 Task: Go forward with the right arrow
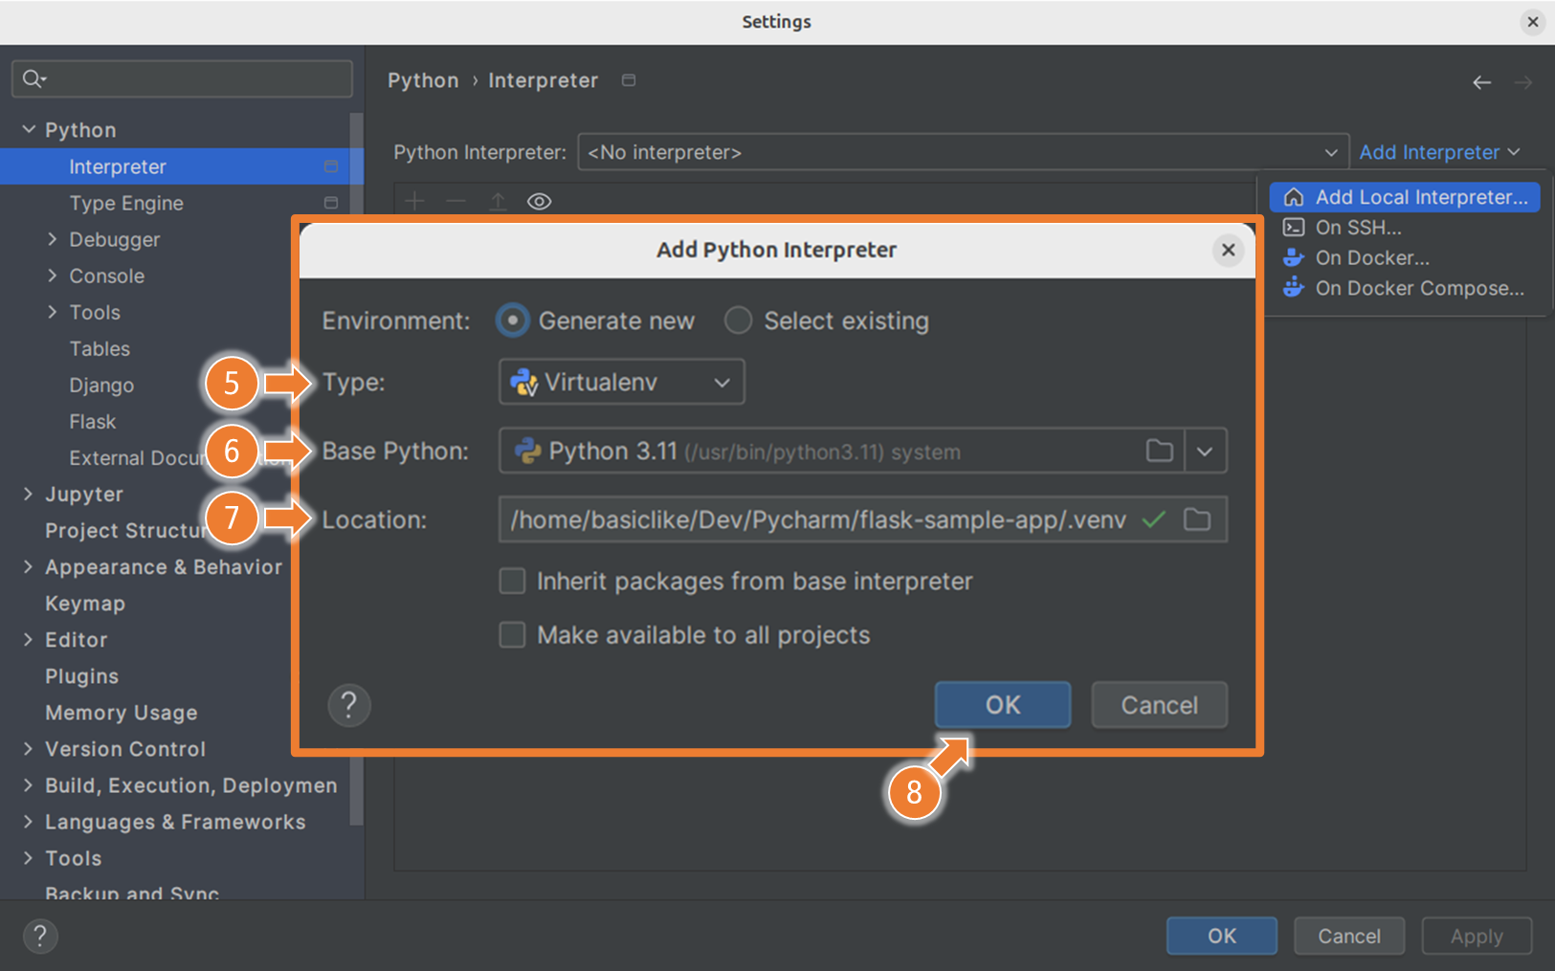(x=1523, y=83)
